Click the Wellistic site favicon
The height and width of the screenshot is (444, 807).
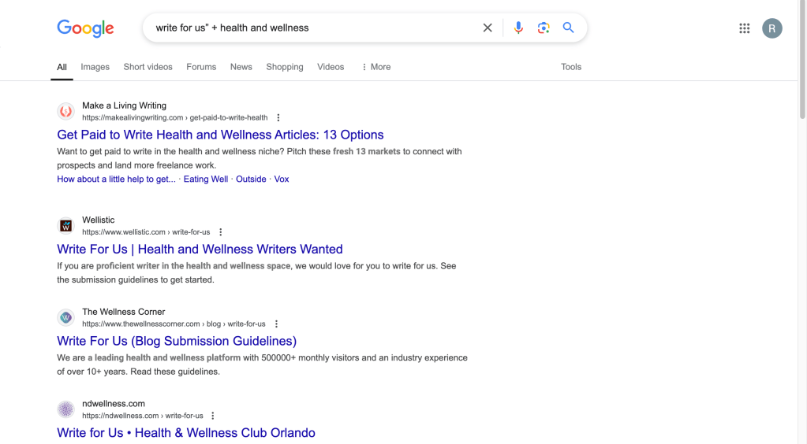[x=66, y=226]
